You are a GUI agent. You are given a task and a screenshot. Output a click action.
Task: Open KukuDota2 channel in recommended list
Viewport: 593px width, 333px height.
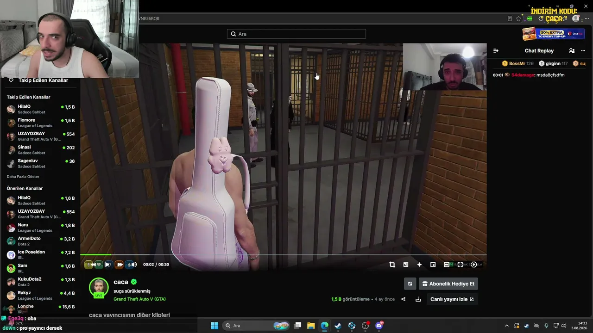pos(40,282)
